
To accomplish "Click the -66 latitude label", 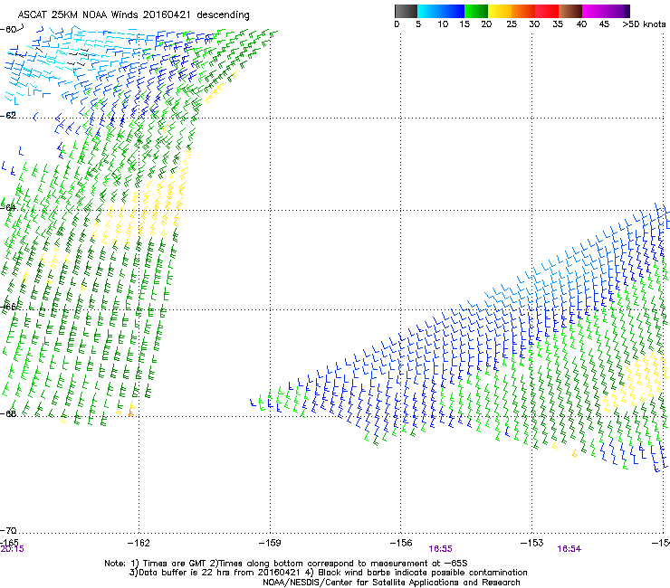I will (8, 307).
